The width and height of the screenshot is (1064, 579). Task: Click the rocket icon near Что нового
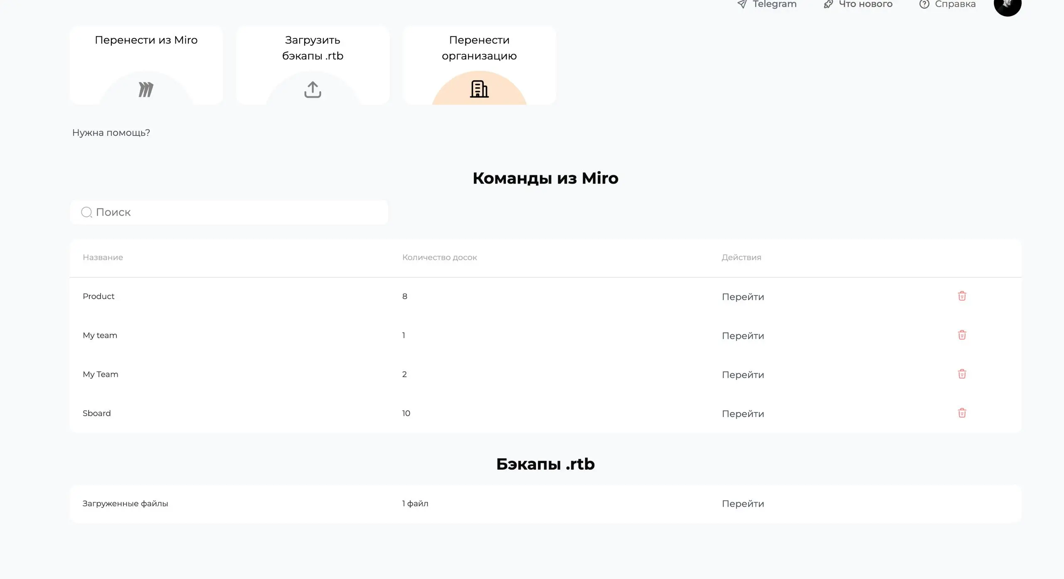coord(828,4)
